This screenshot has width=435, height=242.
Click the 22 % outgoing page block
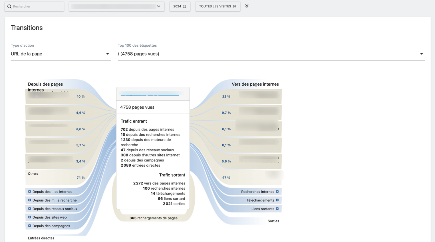tap(251, 96)
